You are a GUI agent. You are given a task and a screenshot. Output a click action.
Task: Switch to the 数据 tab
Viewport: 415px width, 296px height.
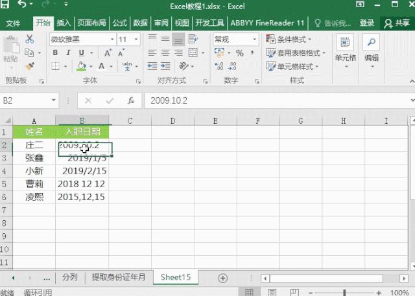(x=140, y=23)
